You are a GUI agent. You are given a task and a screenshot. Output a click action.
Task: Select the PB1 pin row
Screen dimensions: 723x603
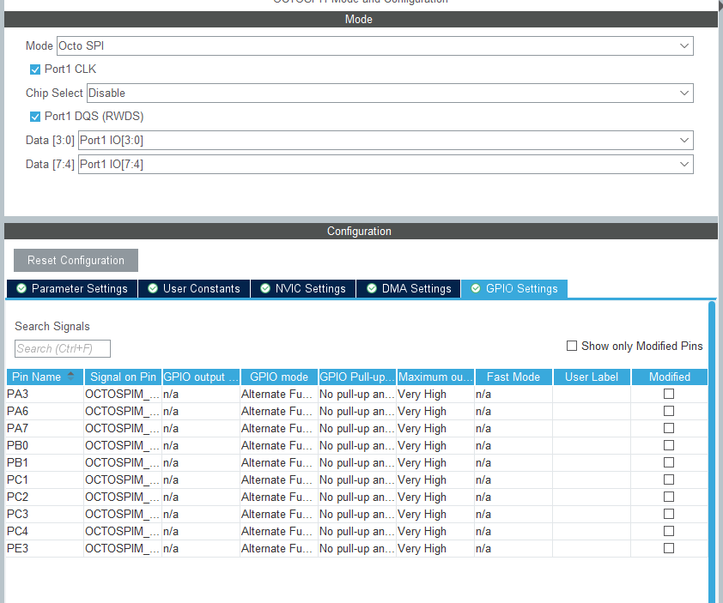pos(357,462)
